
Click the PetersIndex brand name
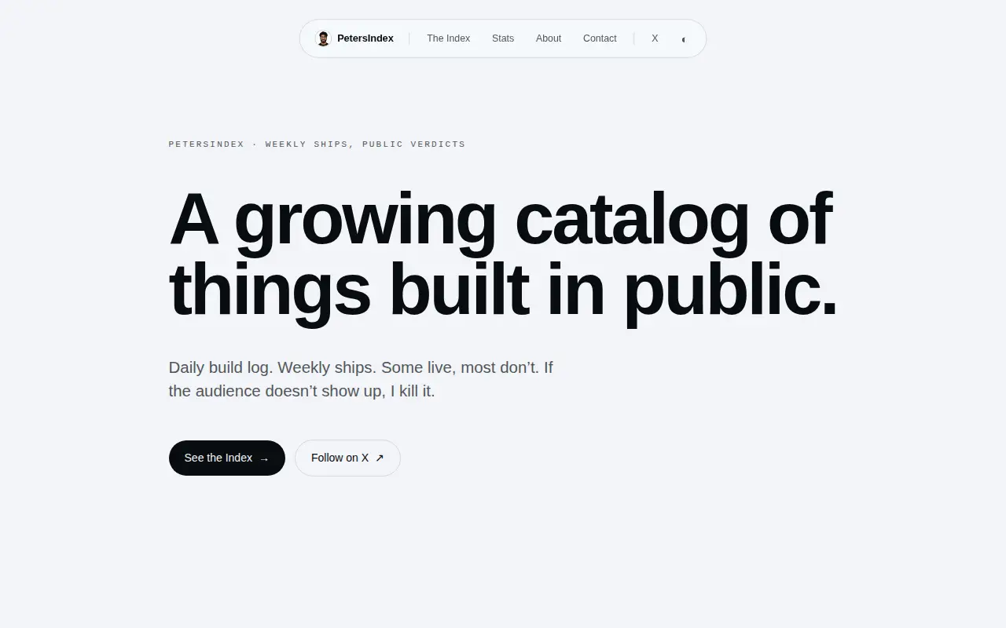click(365, 38)
